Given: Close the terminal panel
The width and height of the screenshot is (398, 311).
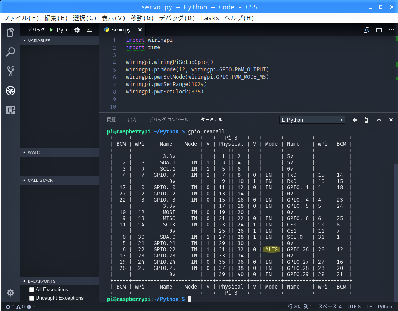Looking at the screenshot, I should (391, 120).
